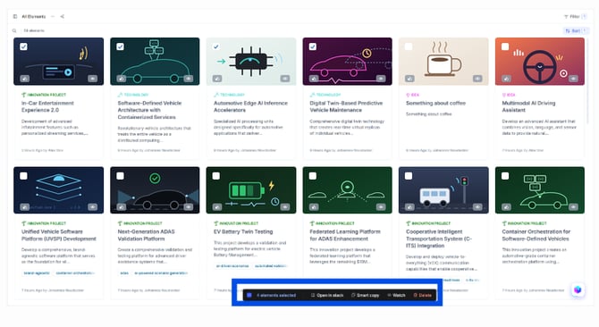Like the EV Battery Twin Testing card
599x327 pixels.
(x=217, y=207)
